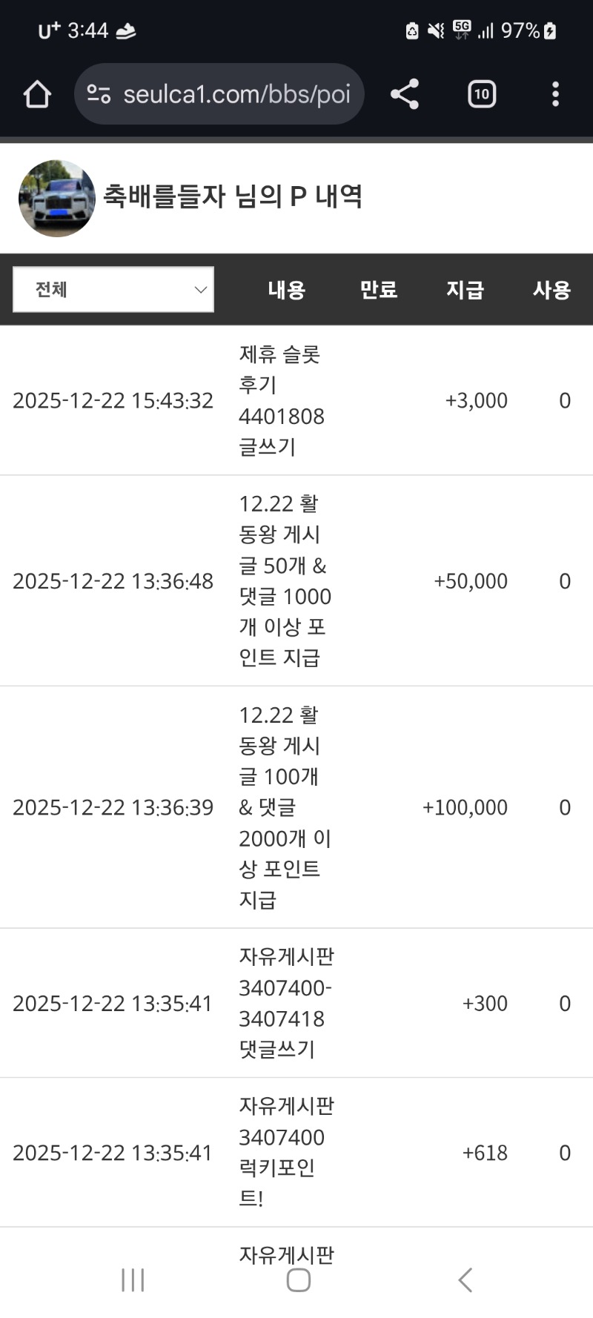Image resolution: width=593 pixels, height=1318 pixels.
Task: Tap the share icon
Action: [405, 94]
